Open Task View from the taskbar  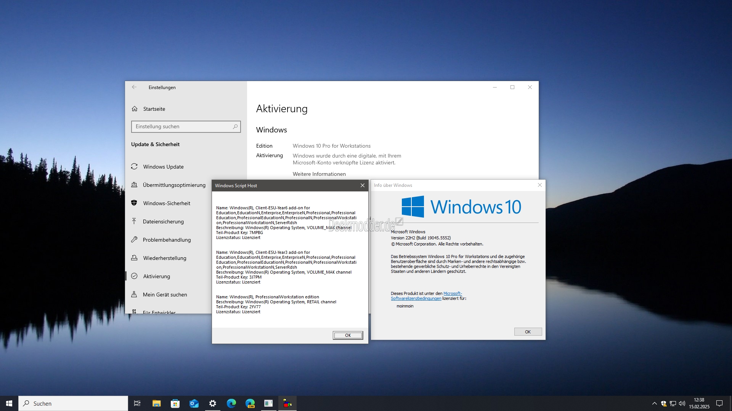137,403
